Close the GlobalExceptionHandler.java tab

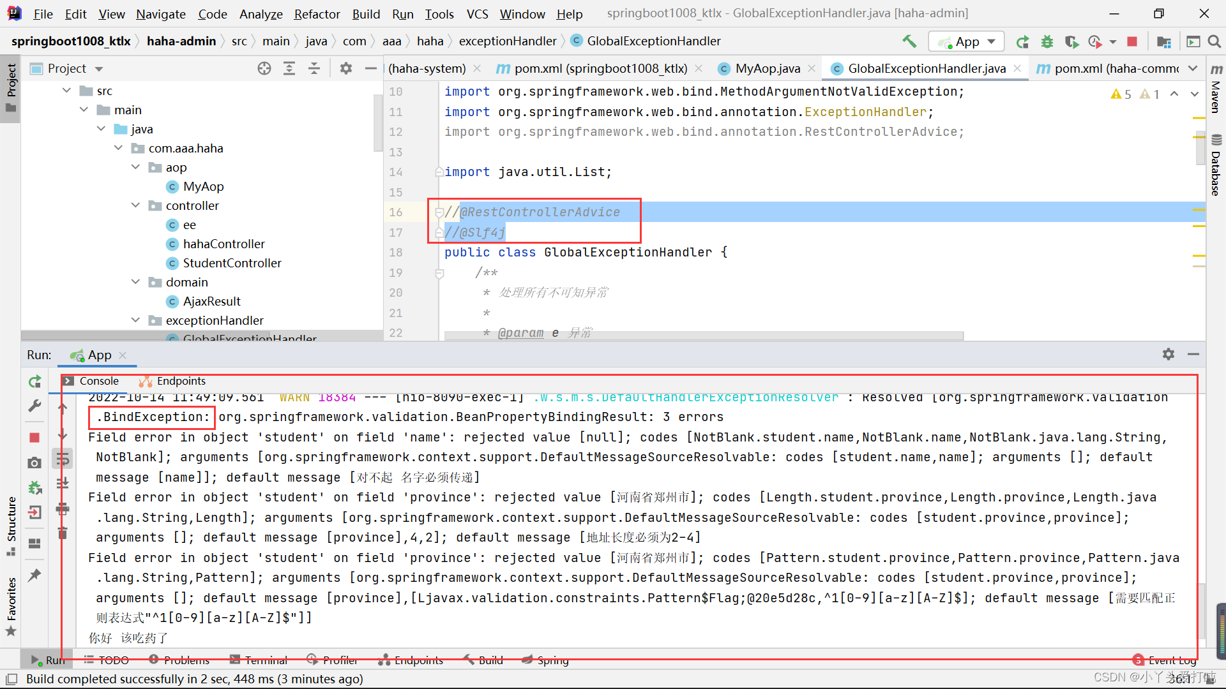point(1017,68)
